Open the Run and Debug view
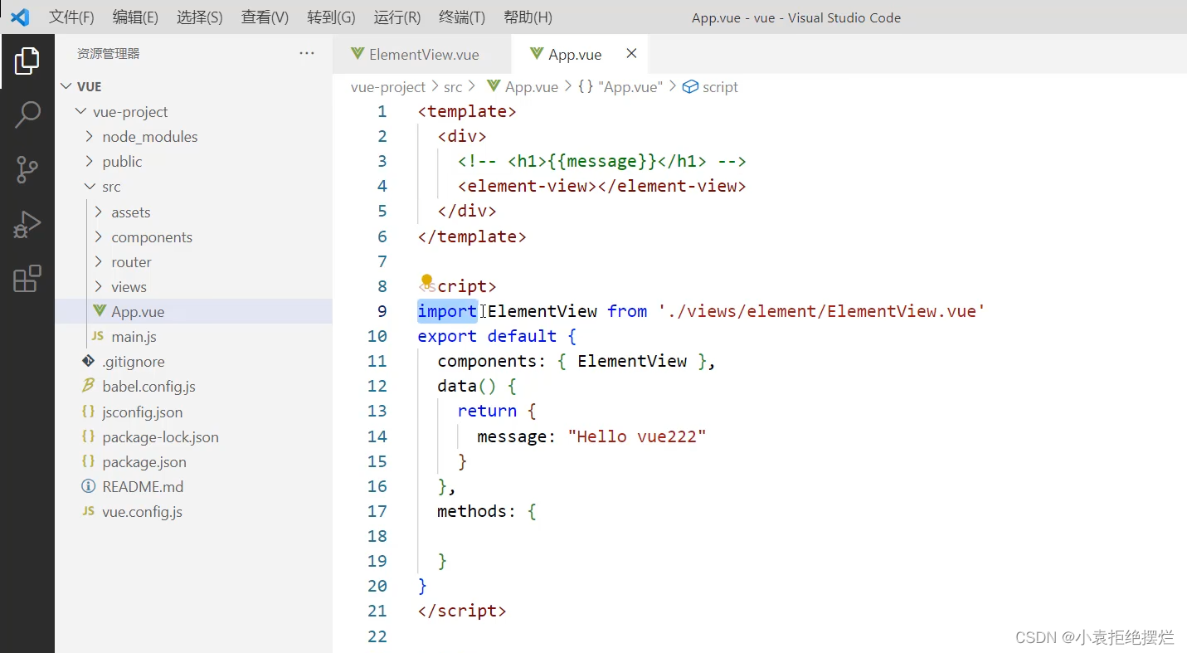 click(27, 225)
